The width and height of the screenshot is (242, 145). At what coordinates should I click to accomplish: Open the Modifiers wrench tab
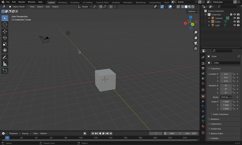(x=203, y=101)
